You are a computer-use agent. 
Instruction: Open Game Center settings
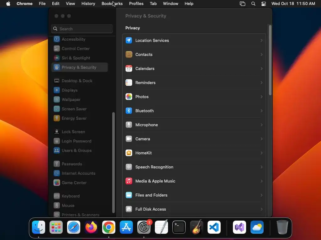click(79, 182)
